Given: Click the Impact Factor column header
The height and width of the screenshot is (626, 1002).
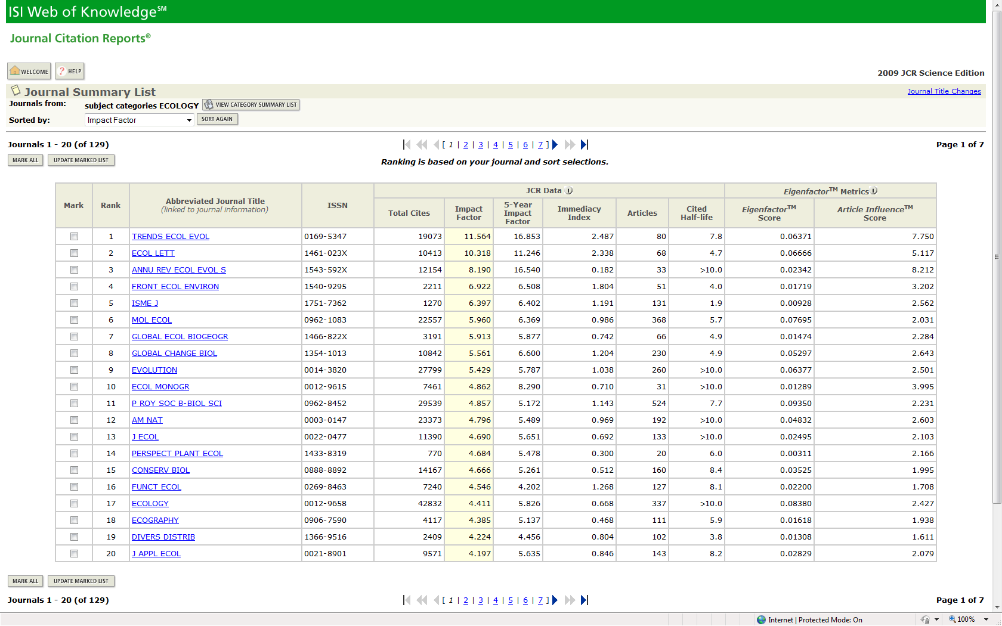Looking at the screenshot, I should tap(469, 213).
